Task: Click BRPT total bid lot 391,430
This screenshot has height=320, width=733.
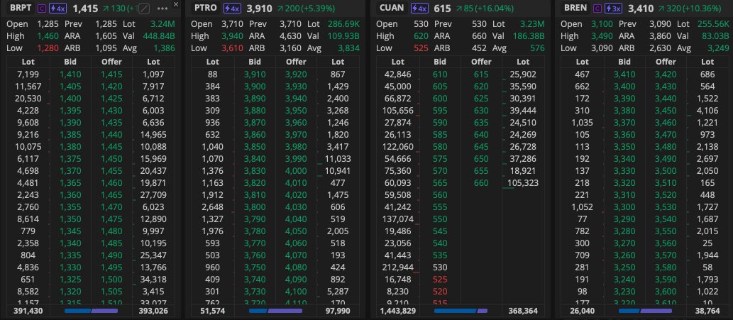Action: point(28,311)
